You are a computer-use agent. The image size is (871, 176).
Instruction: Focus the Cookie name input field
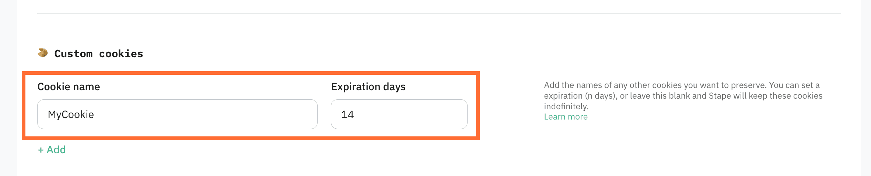pos(177,114)
